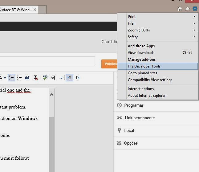
Task: Remove text formatting with the Tx icon
Action: click(35, 78)
